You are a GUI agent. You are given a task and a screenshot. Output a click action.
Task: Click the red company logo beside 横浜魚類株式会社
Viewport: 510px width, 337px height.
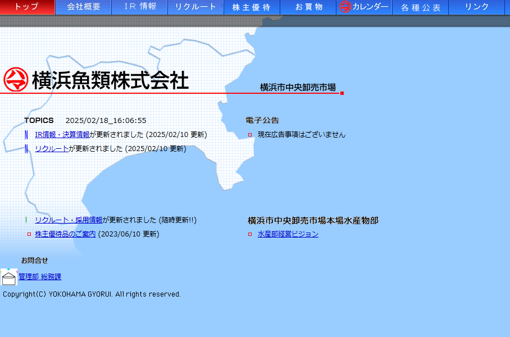[16, 80]
